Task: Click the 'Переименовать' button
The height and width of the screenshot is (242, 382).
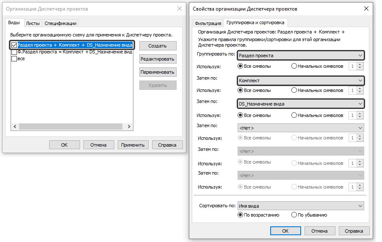Action: tap(158, 72)
